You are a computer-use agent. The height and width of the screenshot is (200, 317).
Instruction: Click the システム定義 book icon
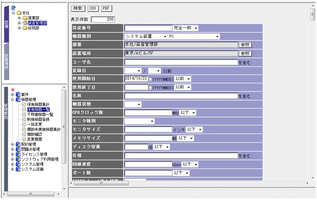click(18, 169)
